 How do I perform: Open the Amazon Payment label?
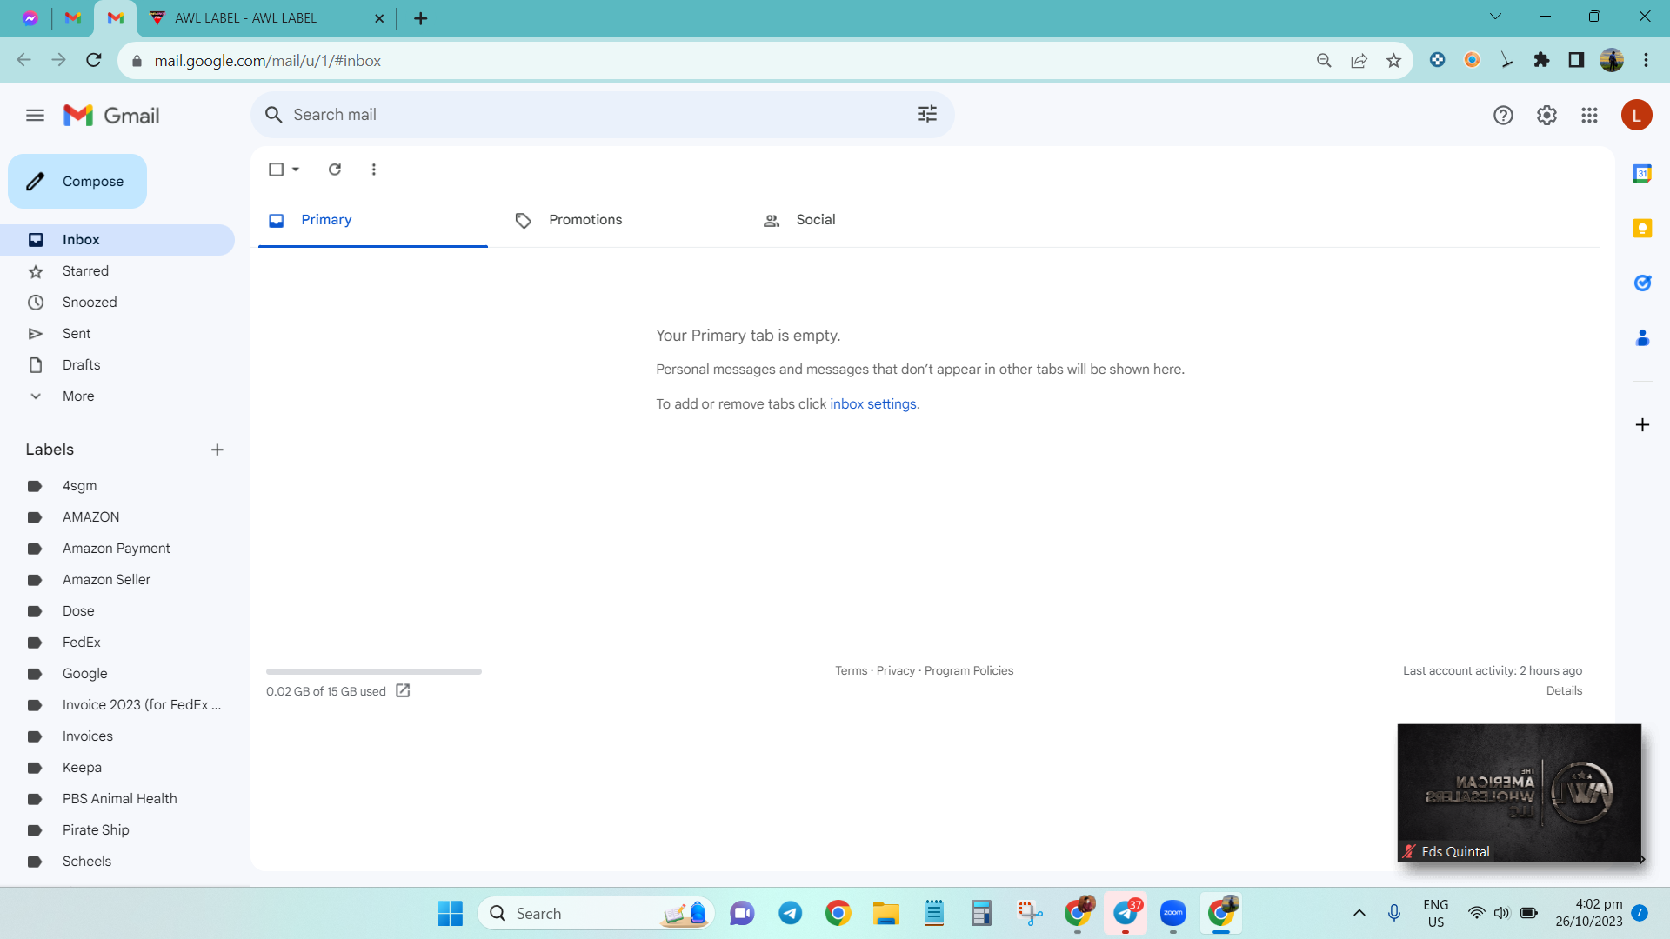117,549
